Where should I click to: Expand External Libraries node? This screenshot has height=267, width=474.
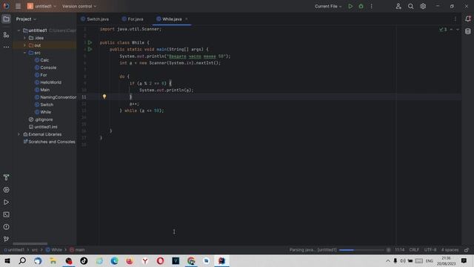point(19,134)
